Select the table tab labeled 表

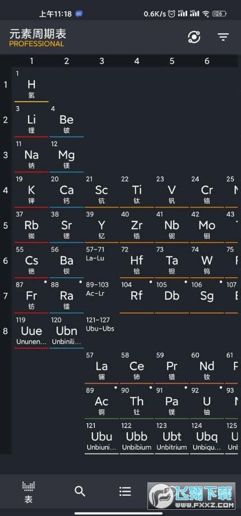pos(29,492)
